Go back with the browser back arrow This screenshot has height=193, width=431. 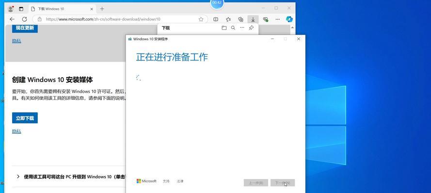[x=12, y=19]
